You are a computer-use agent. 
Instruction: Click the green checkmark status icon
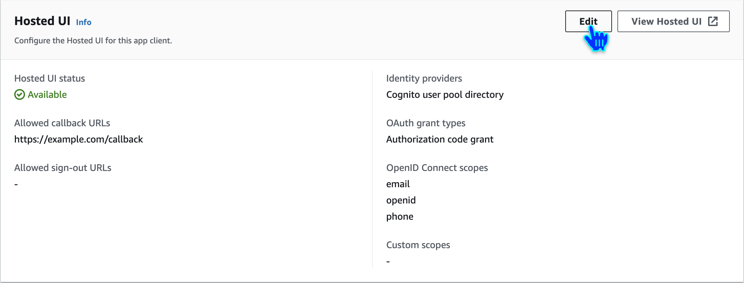click(x=20, y=95)
